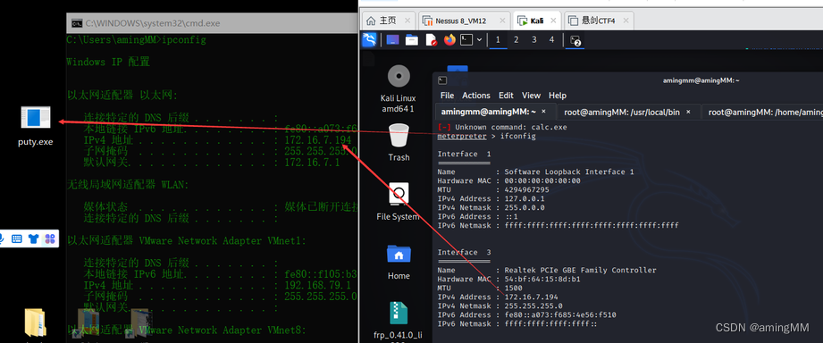823x343 pixels.
Task: Click the four-square toolbox icon in input bar
Action: point(51,238)
